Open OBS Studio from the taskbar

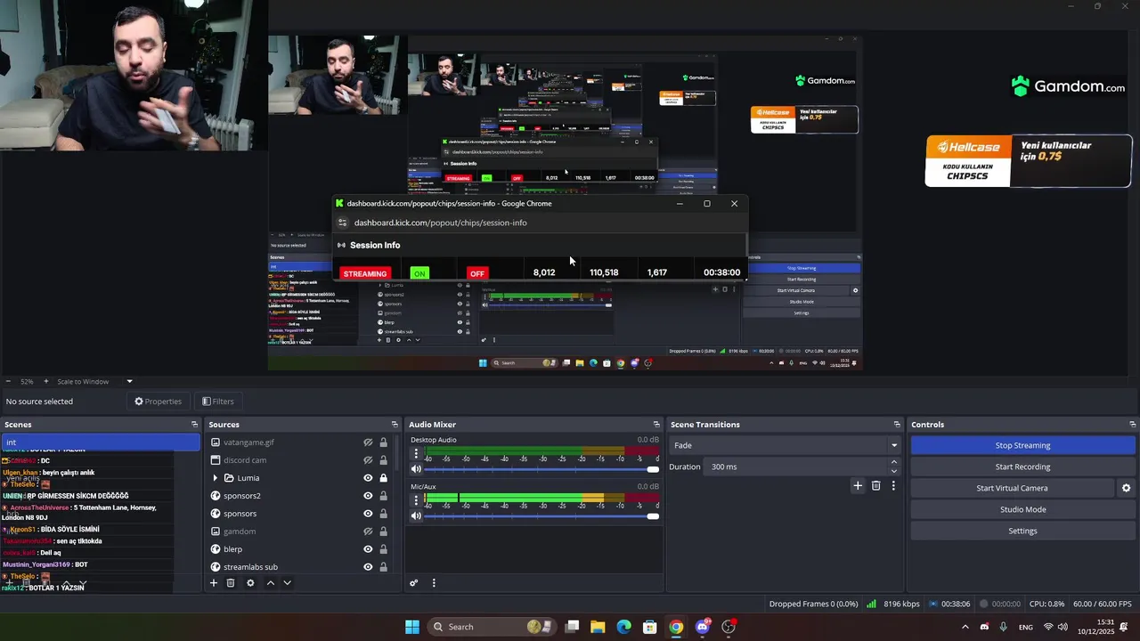pyautogui.click(x=729, y=627)
